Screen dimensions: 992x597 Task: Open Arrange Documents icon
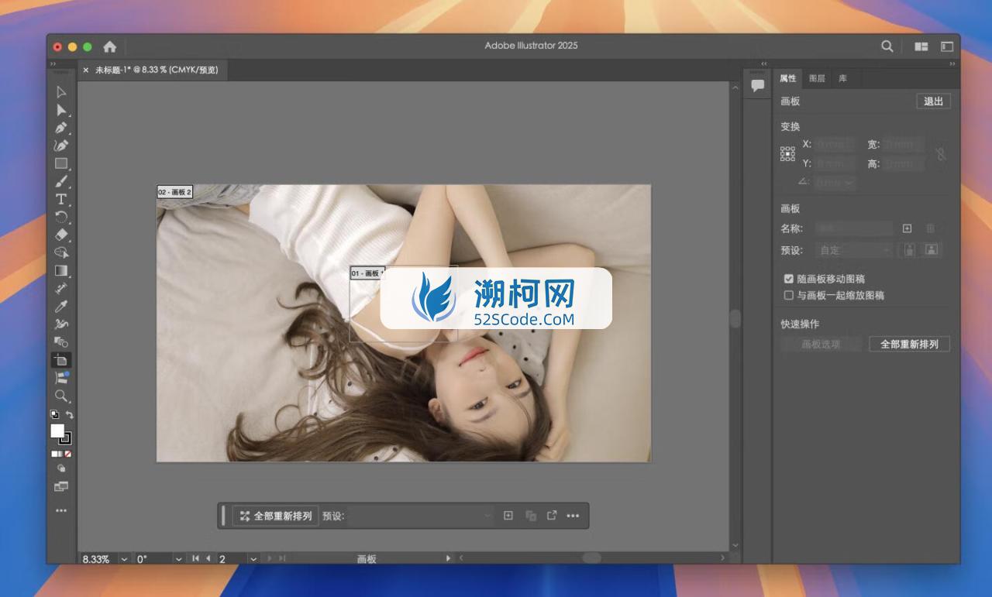coord(921,46)
